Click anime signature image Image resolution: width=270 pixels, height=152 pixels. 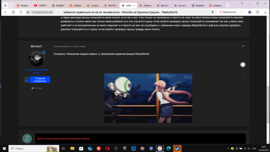tap(148, 98)
